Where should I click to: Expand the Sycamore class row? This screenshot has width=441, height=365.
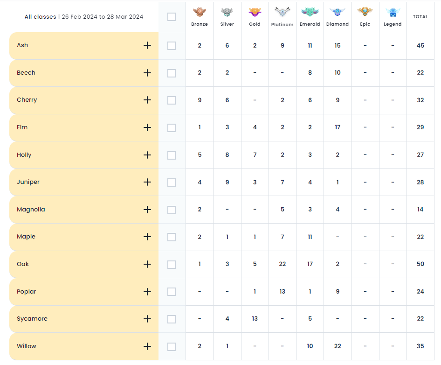[x=147, y=319]
